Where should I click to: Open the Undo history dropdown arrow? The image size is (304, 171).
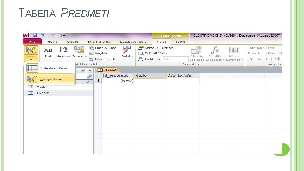(x=47, y=35)
